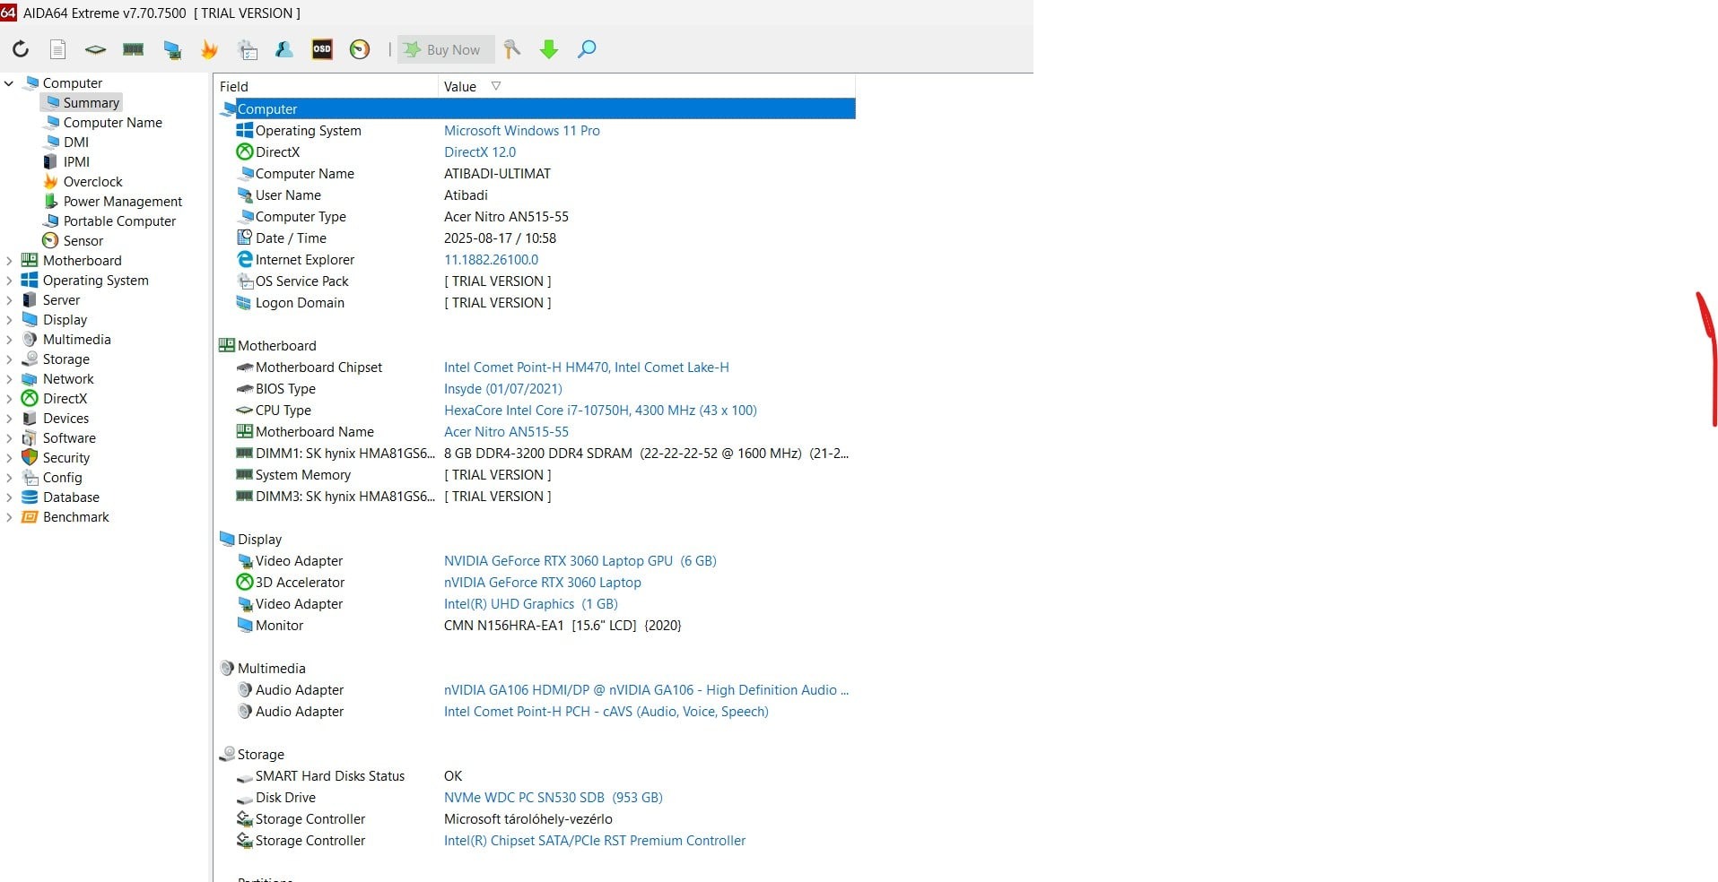Click the Overclock flame icon in the tree

tap(51, 182)
